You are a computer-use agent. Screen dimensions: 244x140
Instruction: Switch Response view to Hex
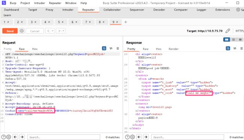tap(158, 49)
